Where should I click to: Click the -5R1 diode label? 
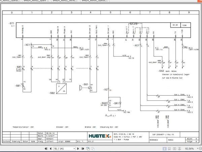pyautogui.click(x=116, y=103)
